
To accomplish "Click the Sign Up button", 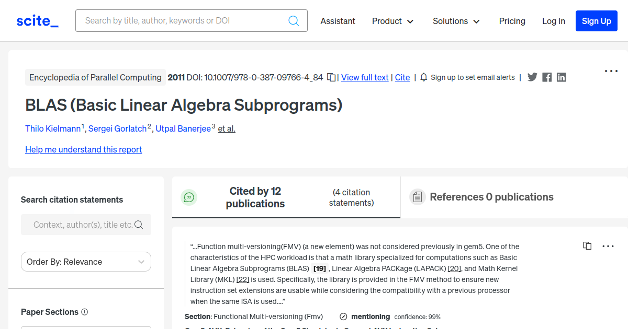I will 596,21.
